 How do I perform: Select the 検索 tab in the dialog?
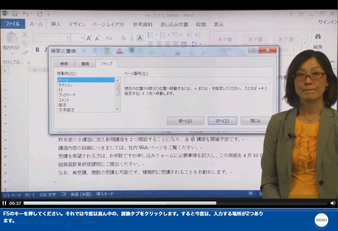(x=64, y=64)
